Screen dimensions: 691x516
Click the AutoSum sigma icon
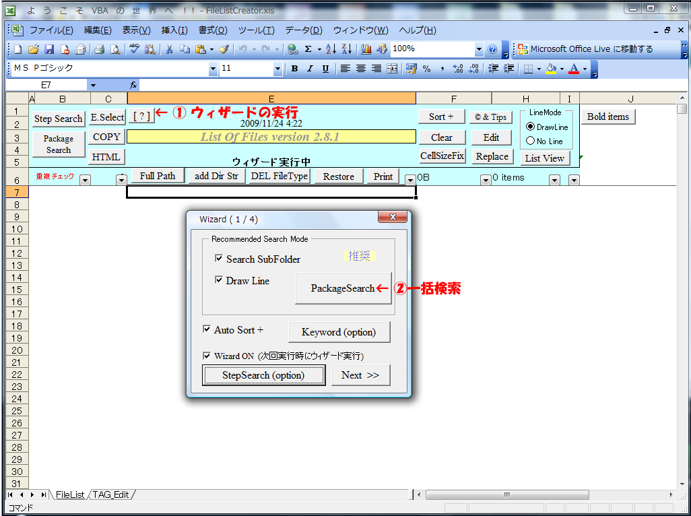tap(308, 50)
